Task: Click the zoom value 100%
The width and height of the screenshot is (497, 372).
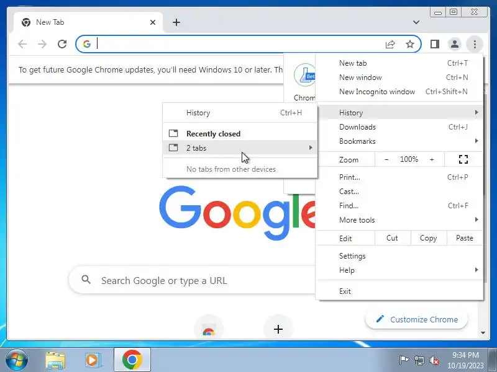Action: (x=409, y=159)
